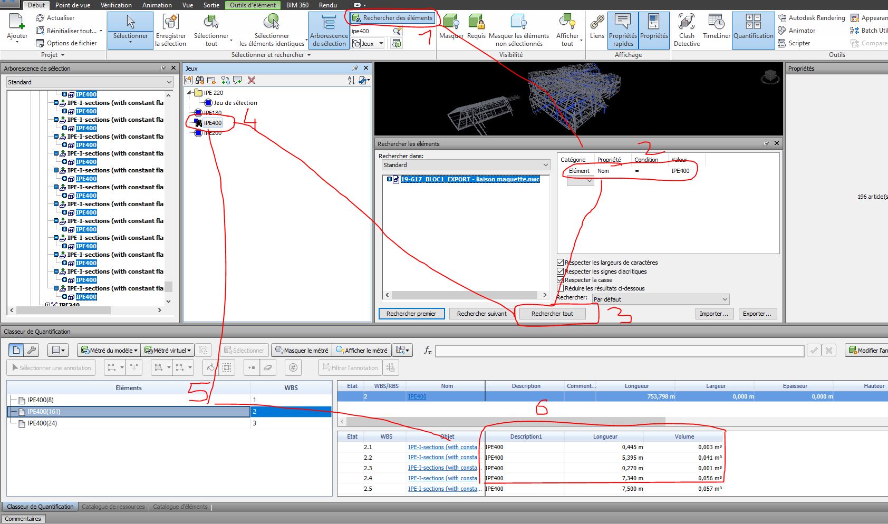
Task: Open the Catalogue de ressources tab
Action: tap(113, 506)
